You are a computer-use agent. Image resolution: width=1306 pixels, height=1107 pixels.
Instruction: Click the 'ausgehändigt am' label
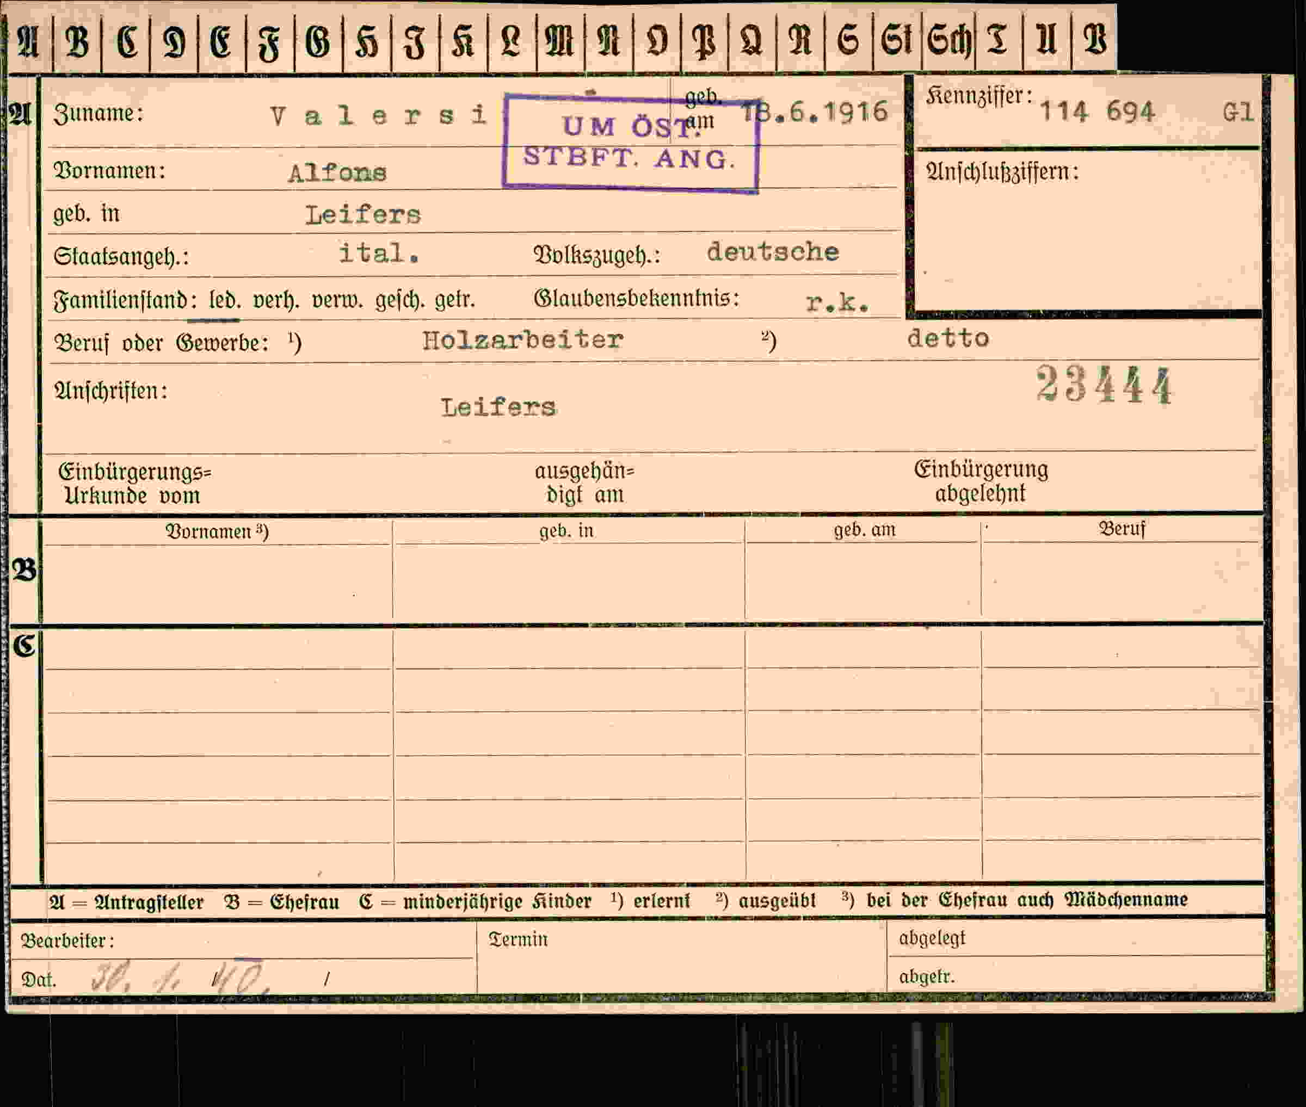point(584,483)
